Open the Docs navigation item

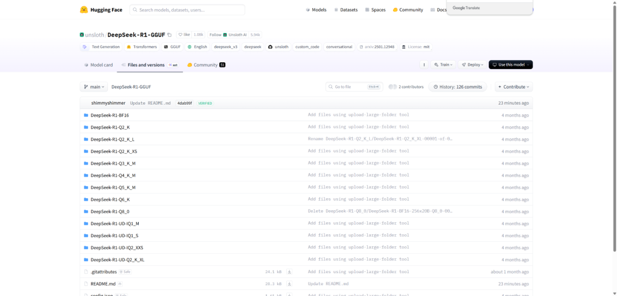(439, 10)
